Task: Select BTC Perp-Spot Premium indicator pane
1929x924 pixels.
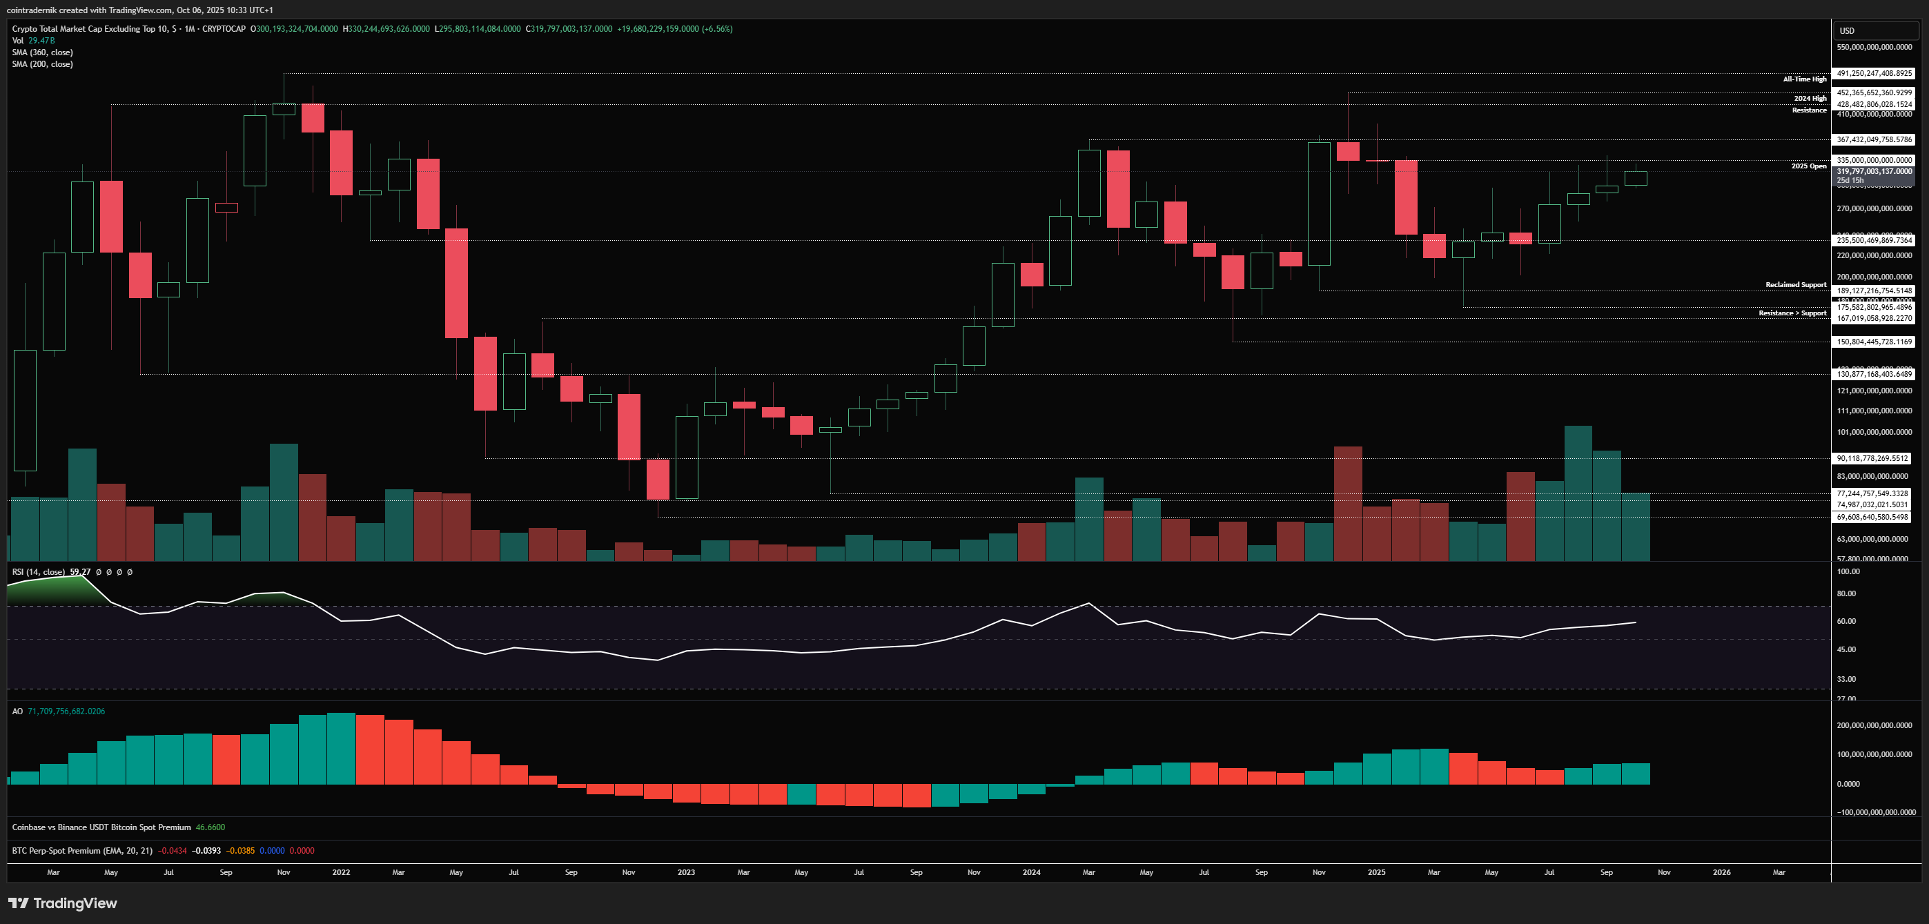Action: coord(82,851)
